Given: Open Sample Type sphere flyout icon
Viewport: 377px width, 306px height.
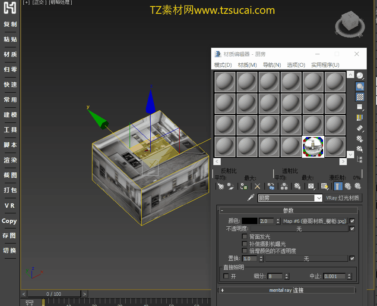Looking at the screenshot, I should click(360, 76).
